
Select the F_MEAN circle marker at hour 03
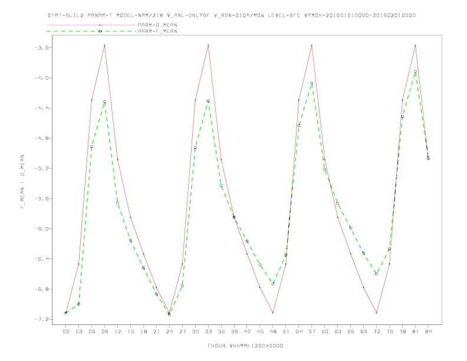pos(78,304)
